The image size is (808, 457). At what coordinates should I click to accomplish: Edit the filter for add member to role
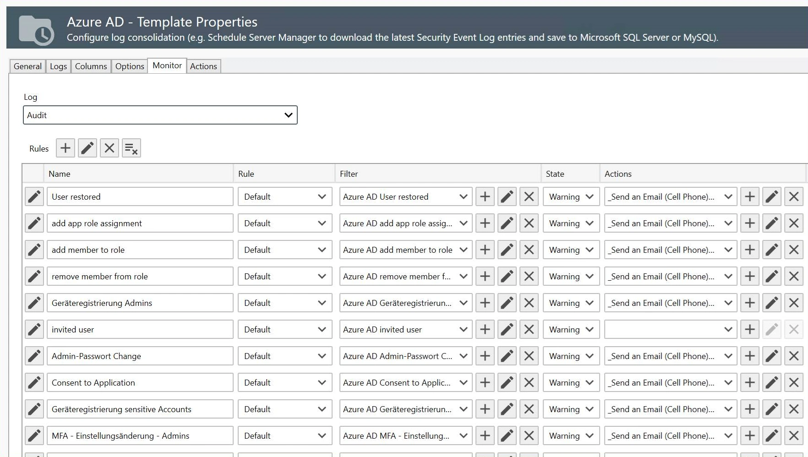point(507,250)
